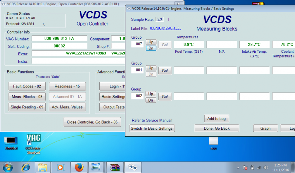The height and width of the screenshot is (173, 295).
Task: Open the 038-906-012-AGR.LBL label file link
Action: pos(166,29)
